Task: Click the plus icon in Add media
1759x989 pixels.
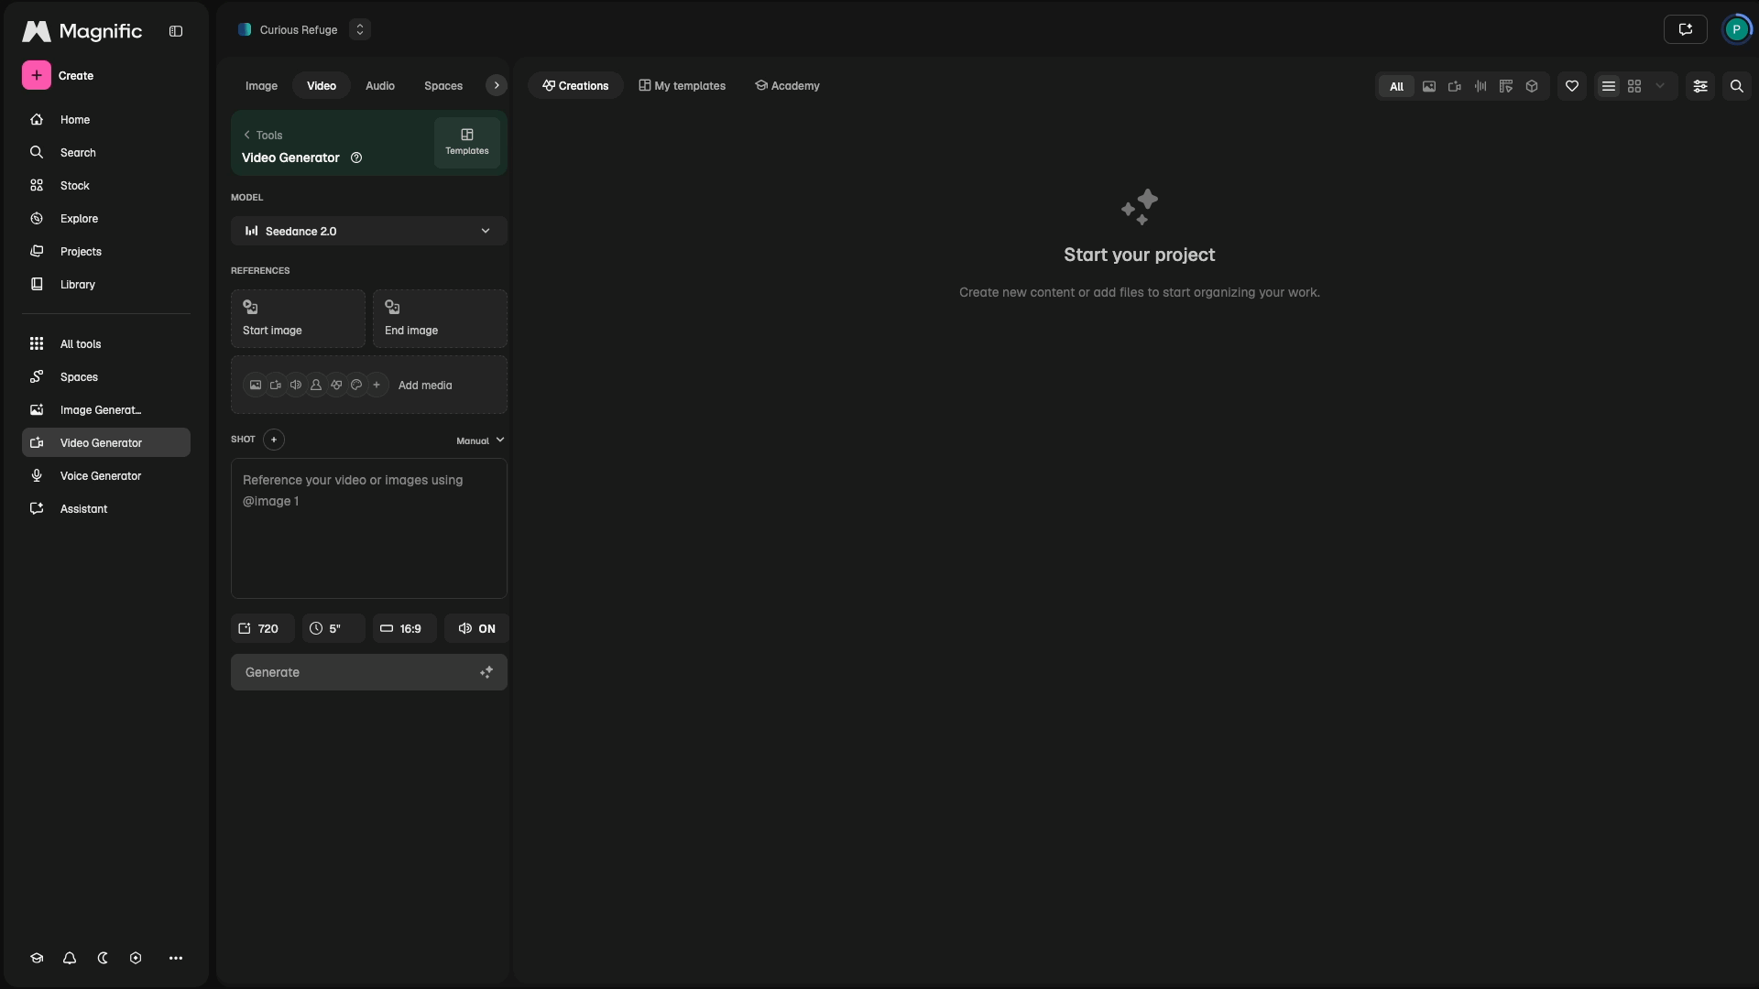Action: [377, 386]
